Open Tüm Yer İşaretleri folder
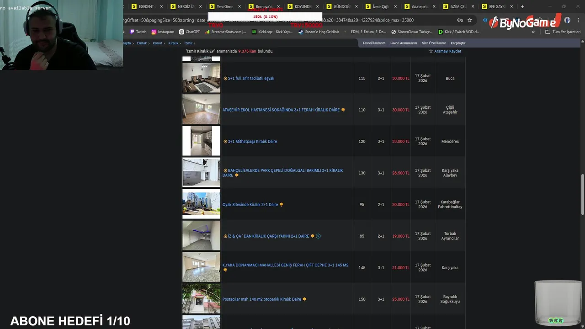This screenshot has width=585, height=329. (x=563, y=32)
